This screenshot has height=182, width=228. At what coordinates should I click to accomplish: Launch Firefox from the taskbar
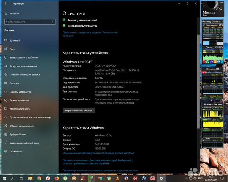pos(57,178)
